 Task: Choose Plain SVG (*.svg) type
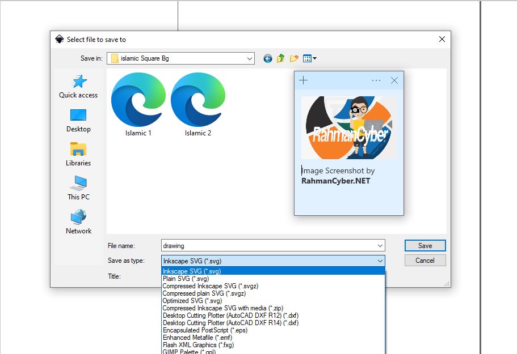pyautogui.click(x=274, y=279)
